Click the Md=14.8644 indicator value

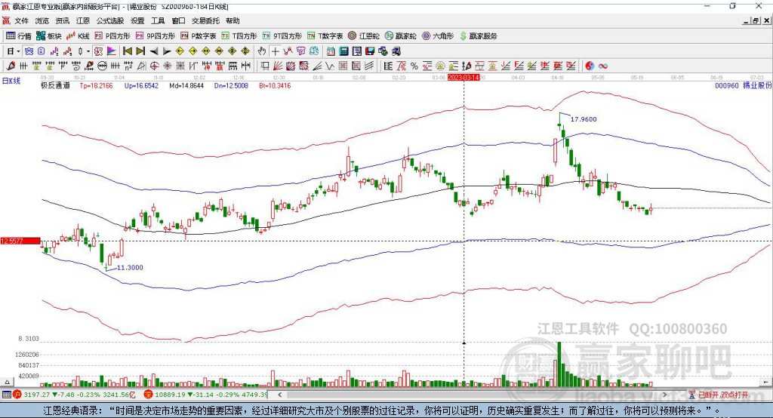[x=186, y=86]
